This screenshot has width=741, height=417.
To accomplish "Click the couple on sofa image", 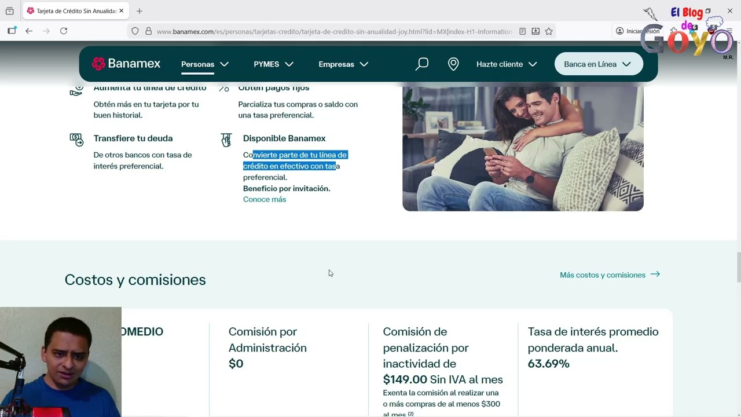I will point(523,149).
